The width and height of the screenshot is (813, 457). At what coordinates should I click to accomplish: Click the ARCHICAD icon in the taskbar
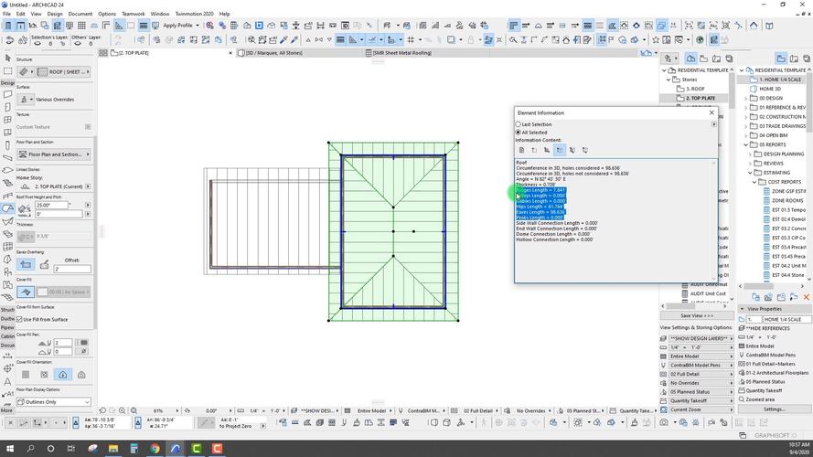176,448
